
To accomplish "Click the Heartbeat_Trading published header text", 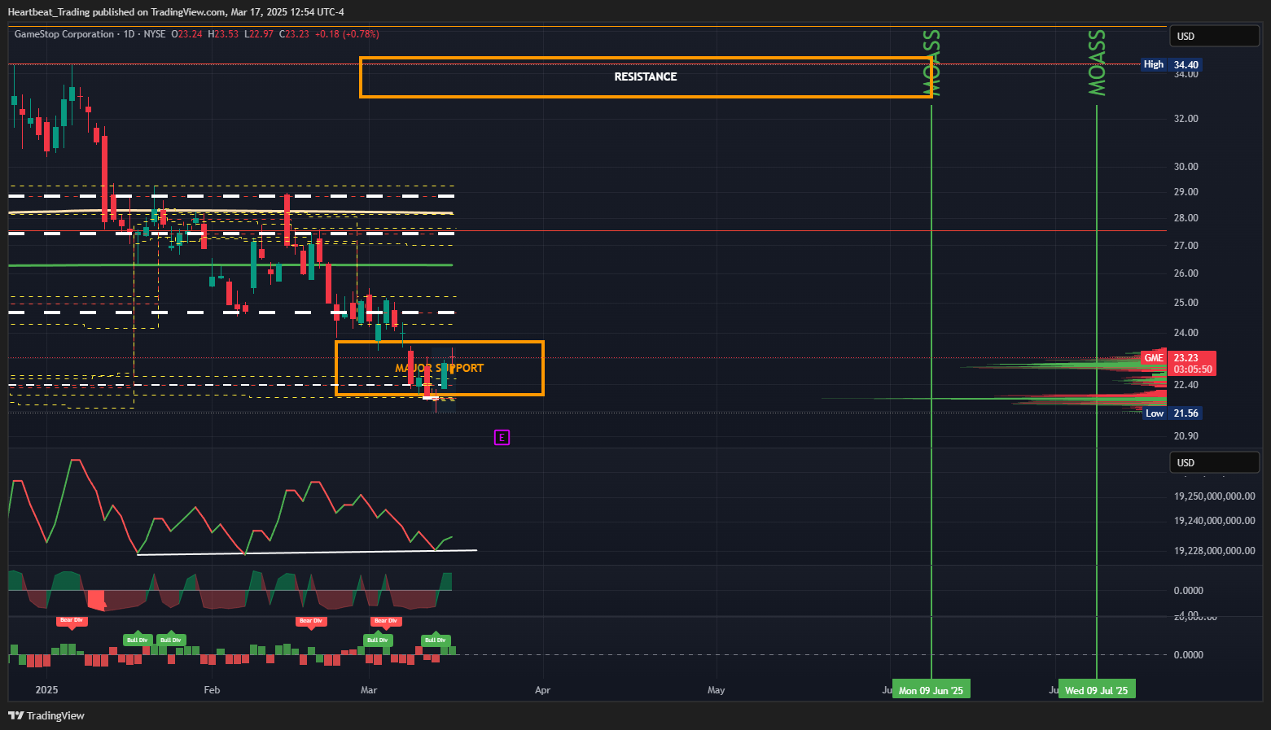I will [176, 12].
